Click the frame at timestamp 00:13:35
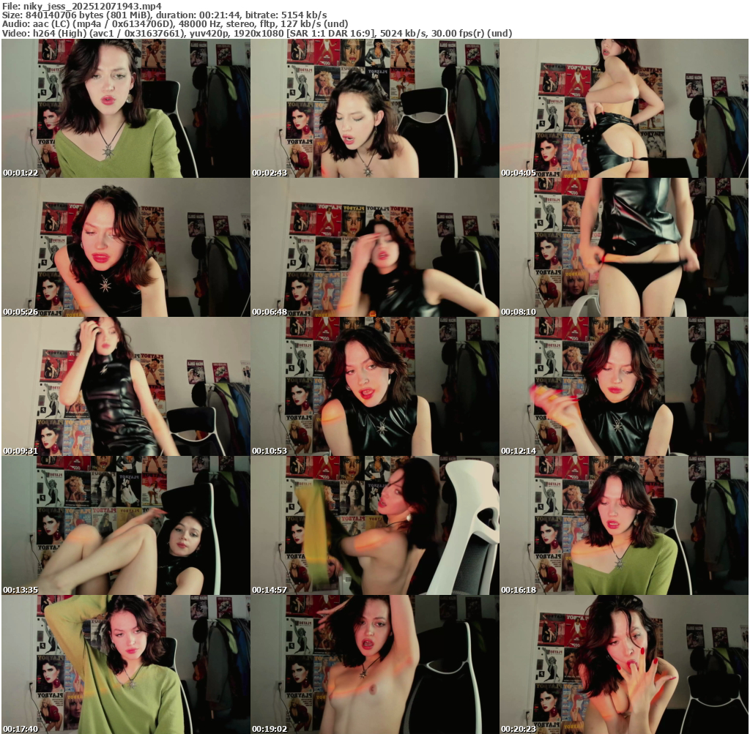The width and height of the screenshot is (750, 734). tap(125, 525)
